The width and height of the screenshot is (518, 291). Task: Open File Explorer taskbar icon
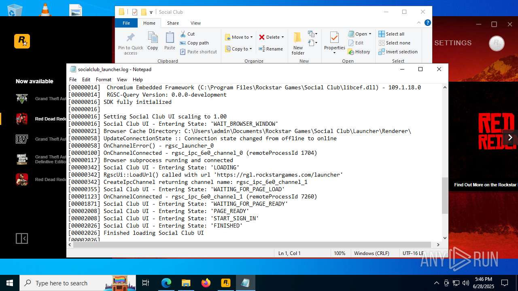(186, 283)
